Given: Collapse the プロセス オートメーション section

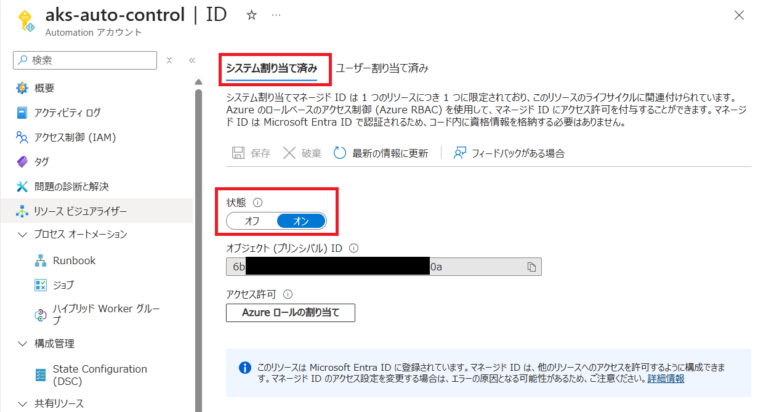Looking at the screenshot, I should [23, 235].
